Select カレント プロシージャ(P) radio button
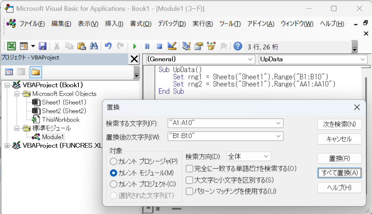Viewport: 372px width, 214px height. [x=113, y=161]
